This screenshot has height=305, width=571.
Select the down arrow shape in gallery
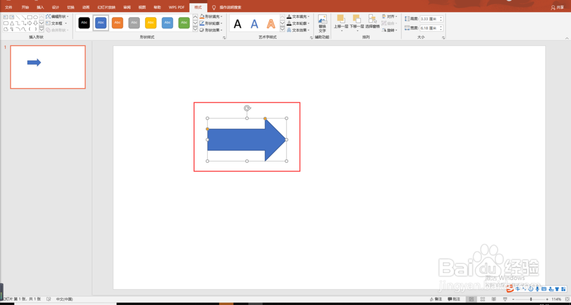35,23
